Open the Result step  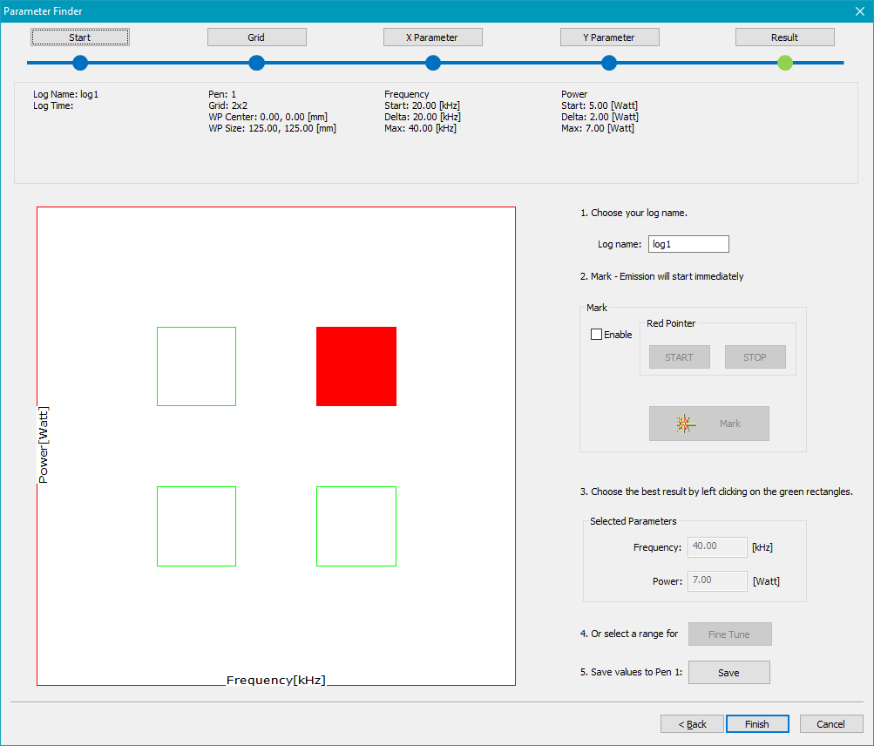[x=784, y=37]
